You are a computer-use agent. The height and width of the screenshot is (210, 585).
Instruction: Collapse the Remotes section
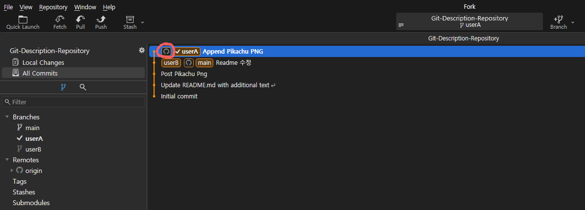pyautogui.click(x=7, y=160)
